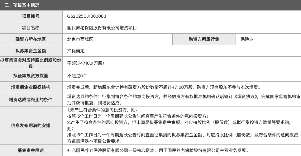Select the line 1.未产生符合条件的意向投资方，则:
This screenshot has width=301, height=156.
(102, 110)
